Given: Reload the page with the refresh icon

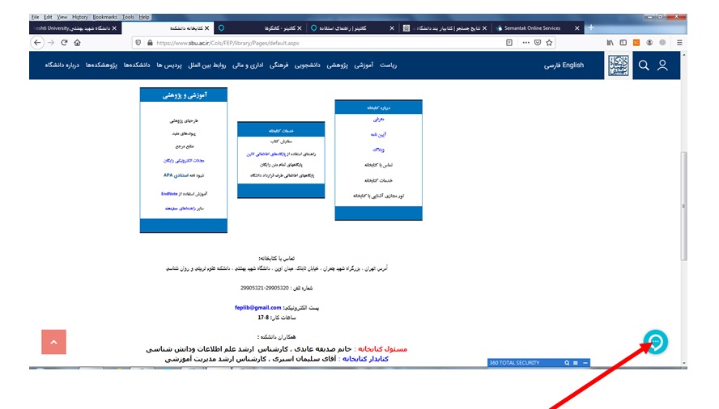Looking at the screenshot, I should 64,43.
